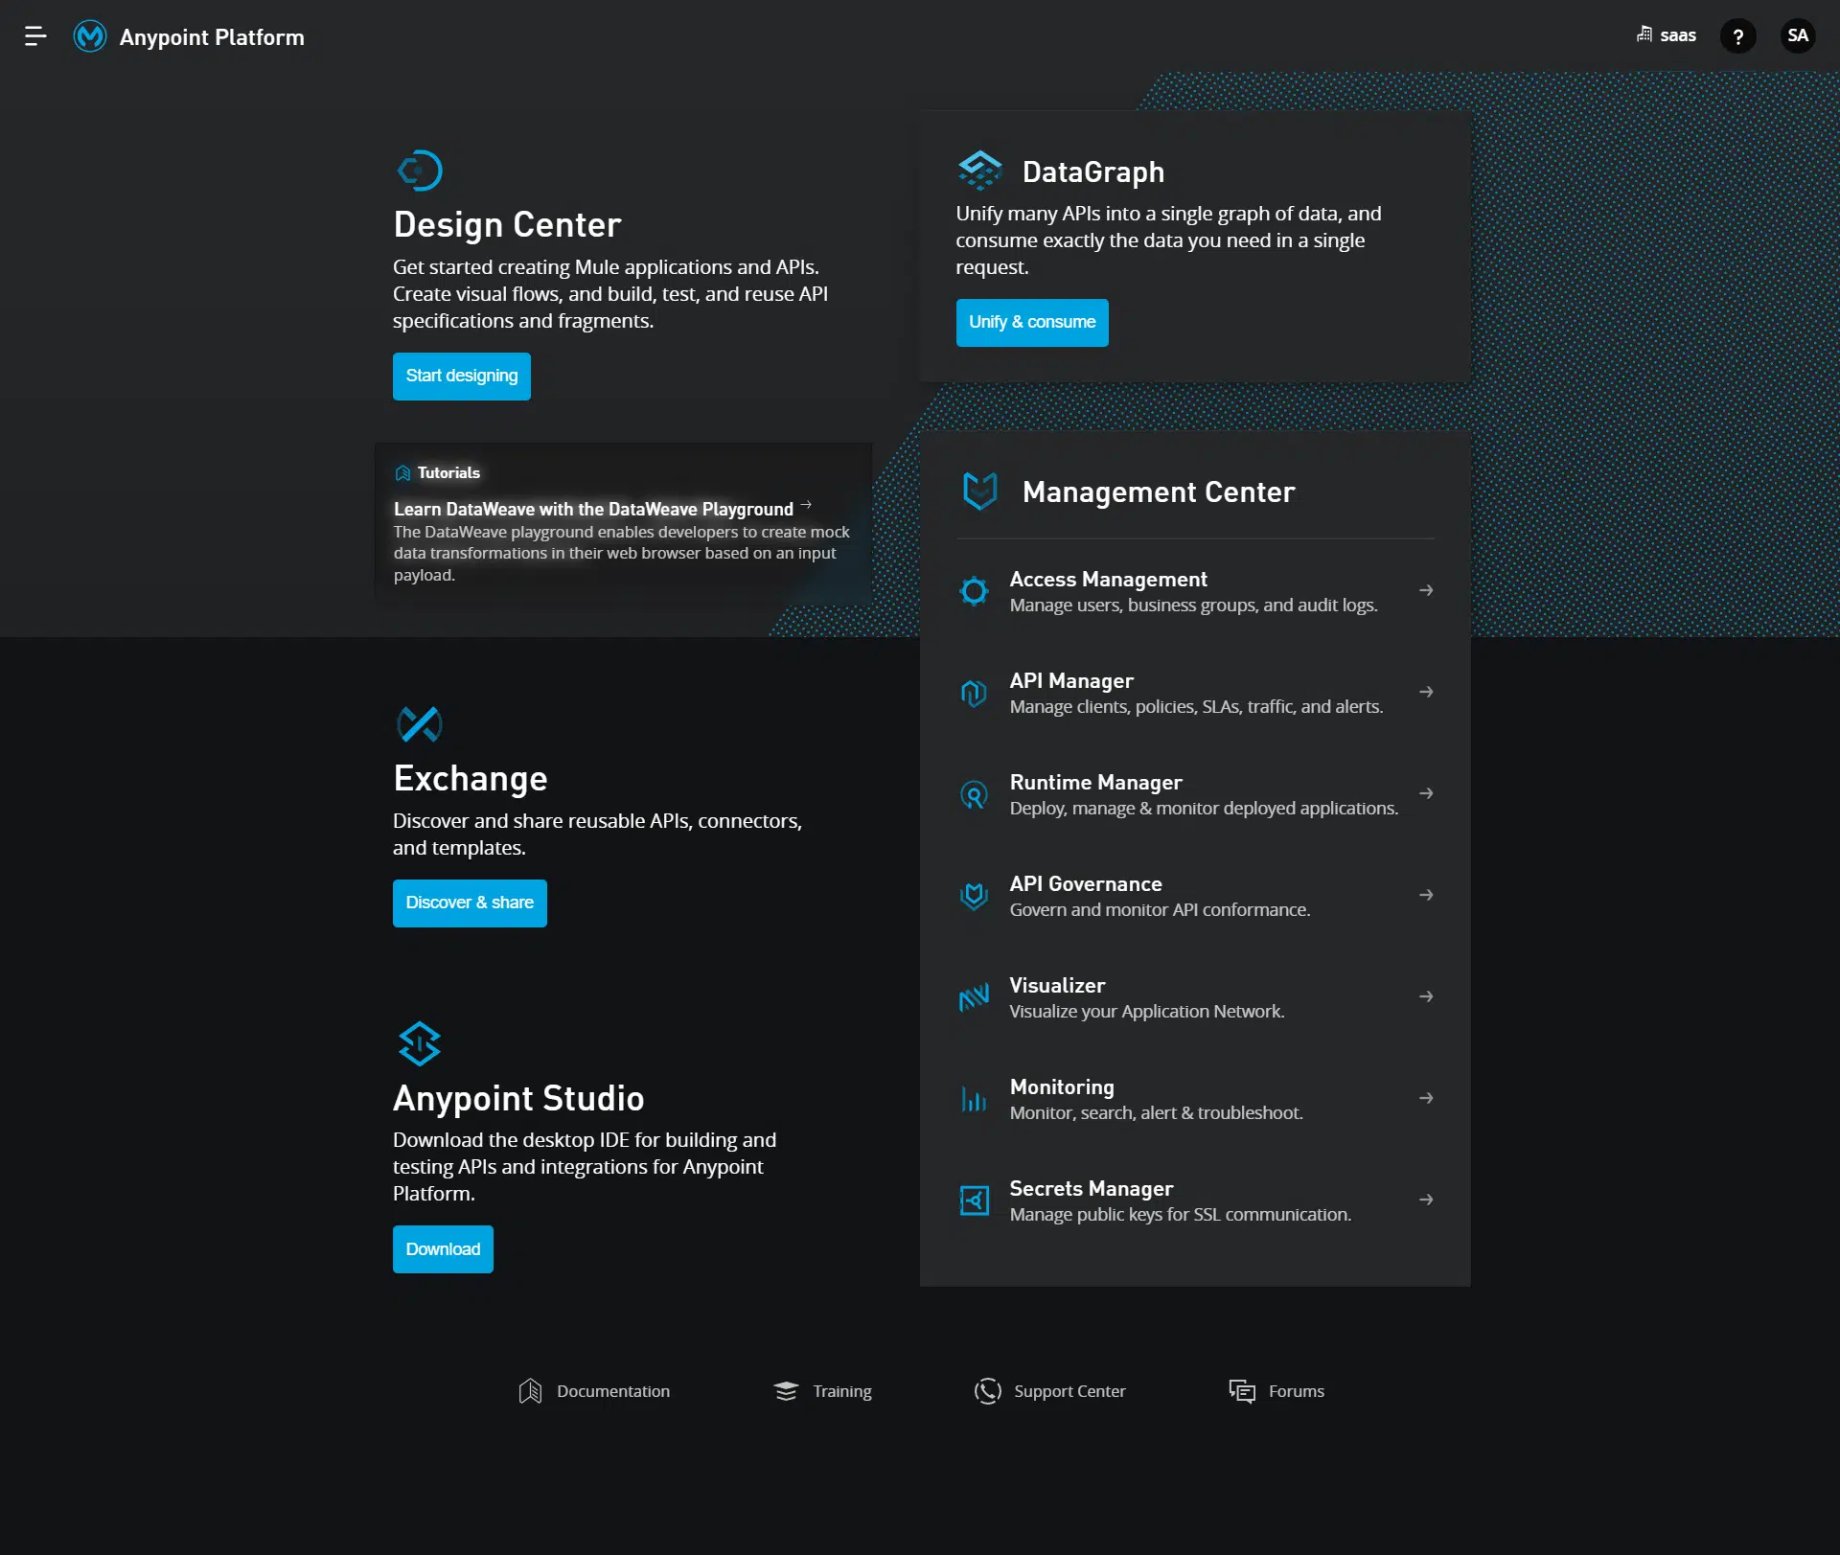The height and width of the screenshot is (1555, 1840).
Task: Open Secrets Manager
Action: (1195, 1200)
